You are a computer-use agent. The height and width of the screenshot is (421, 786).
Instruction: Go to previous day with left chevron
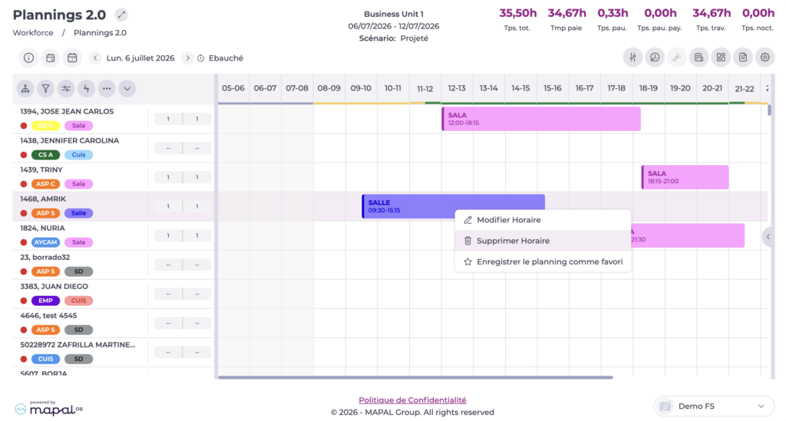click(95, 58)
